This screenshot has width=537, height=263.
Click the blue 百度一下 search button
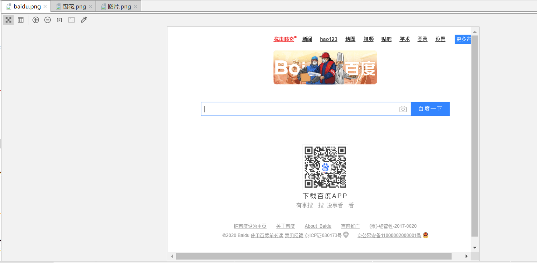430,109
